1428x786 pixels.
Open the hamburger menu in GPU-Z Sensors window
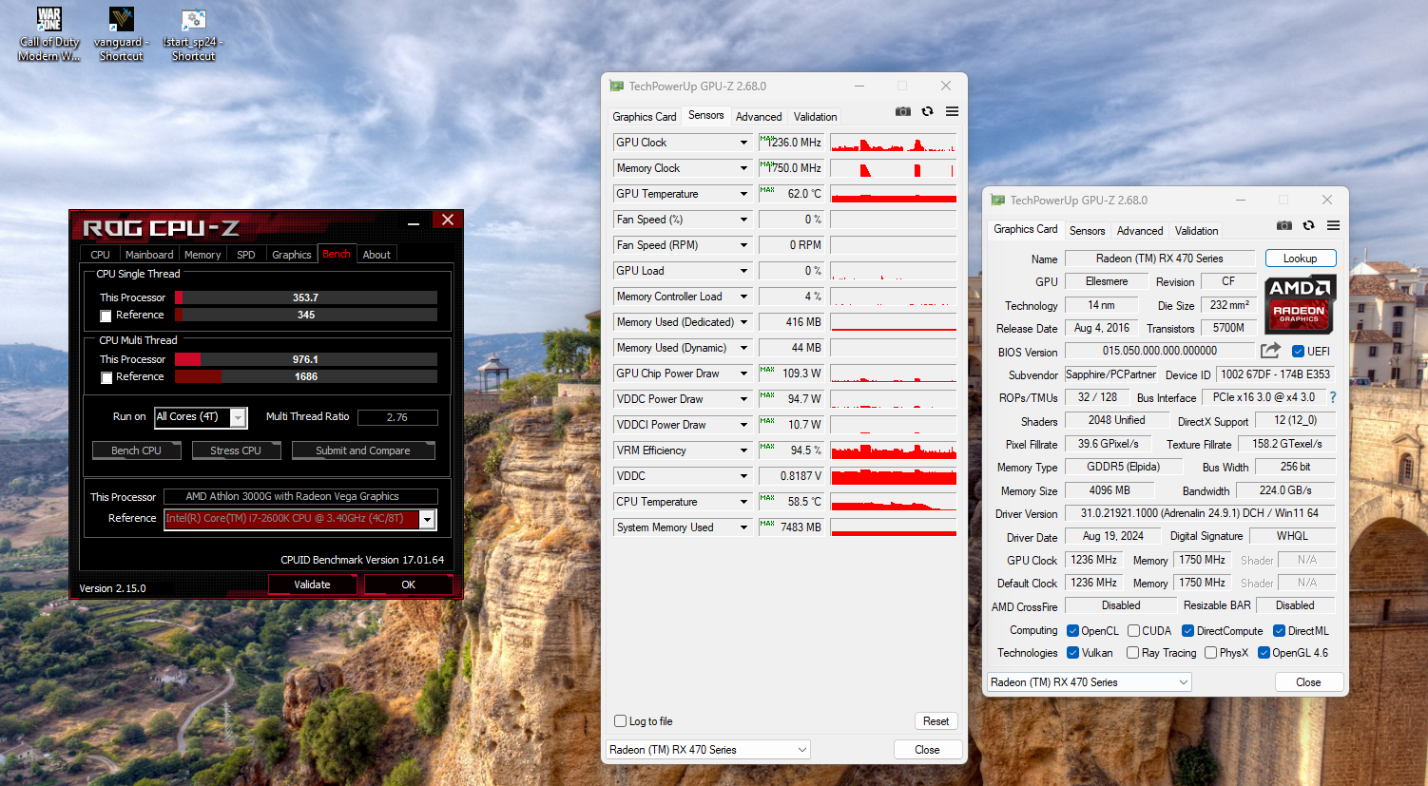(x=952, y=112)
